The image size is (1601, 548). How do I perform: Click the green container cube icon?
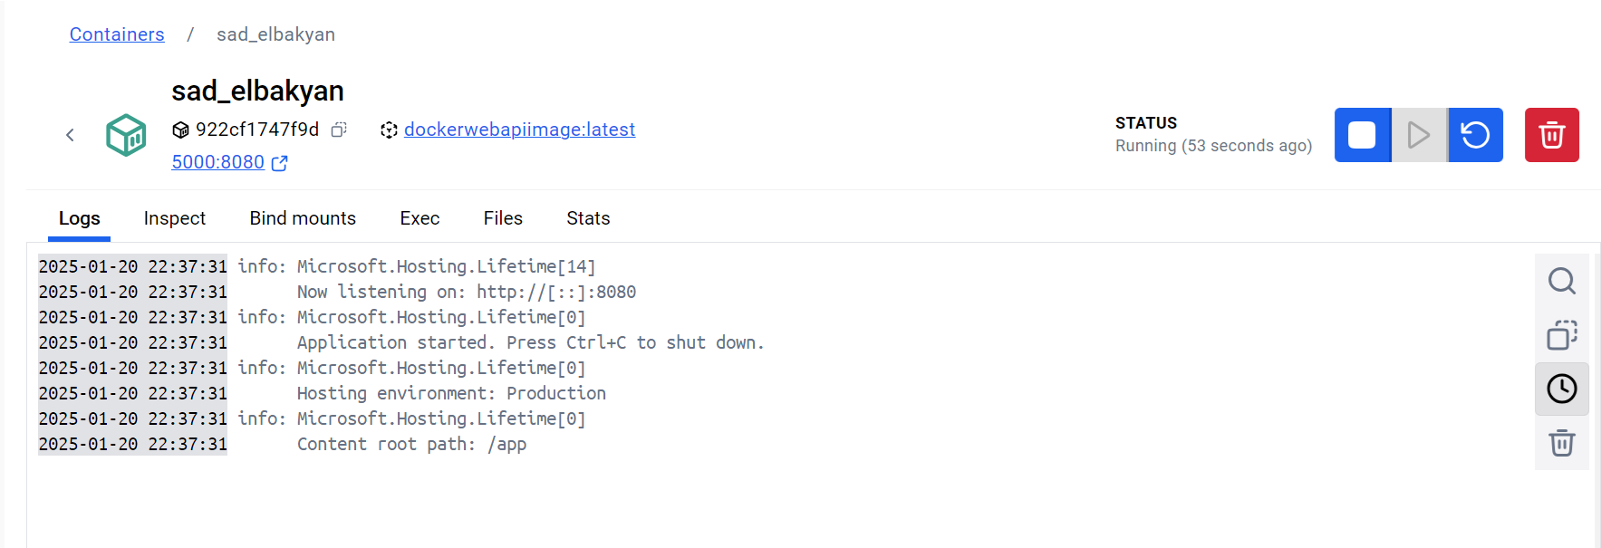(126, 135)
